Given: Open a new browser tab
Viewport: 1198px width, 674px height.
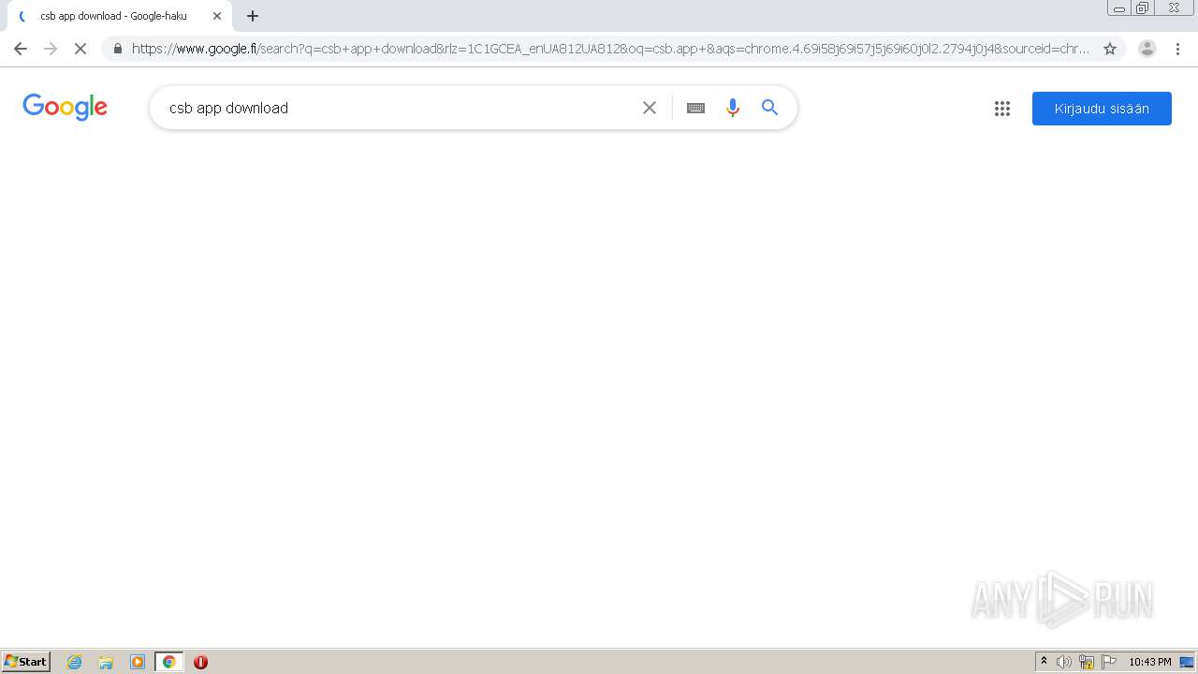Looking at the screenshot, I should (253, 16).
